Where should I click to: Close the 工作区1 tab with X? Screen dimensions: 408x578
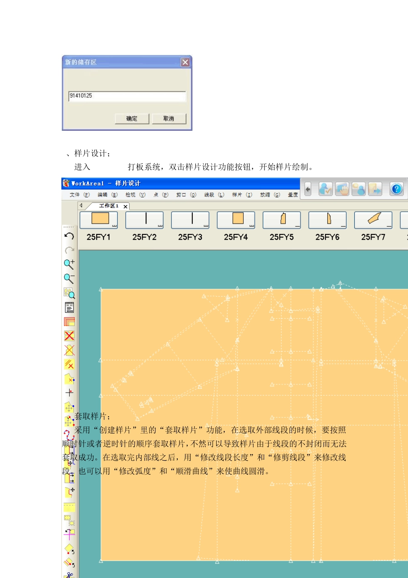[x=125, y=206]
